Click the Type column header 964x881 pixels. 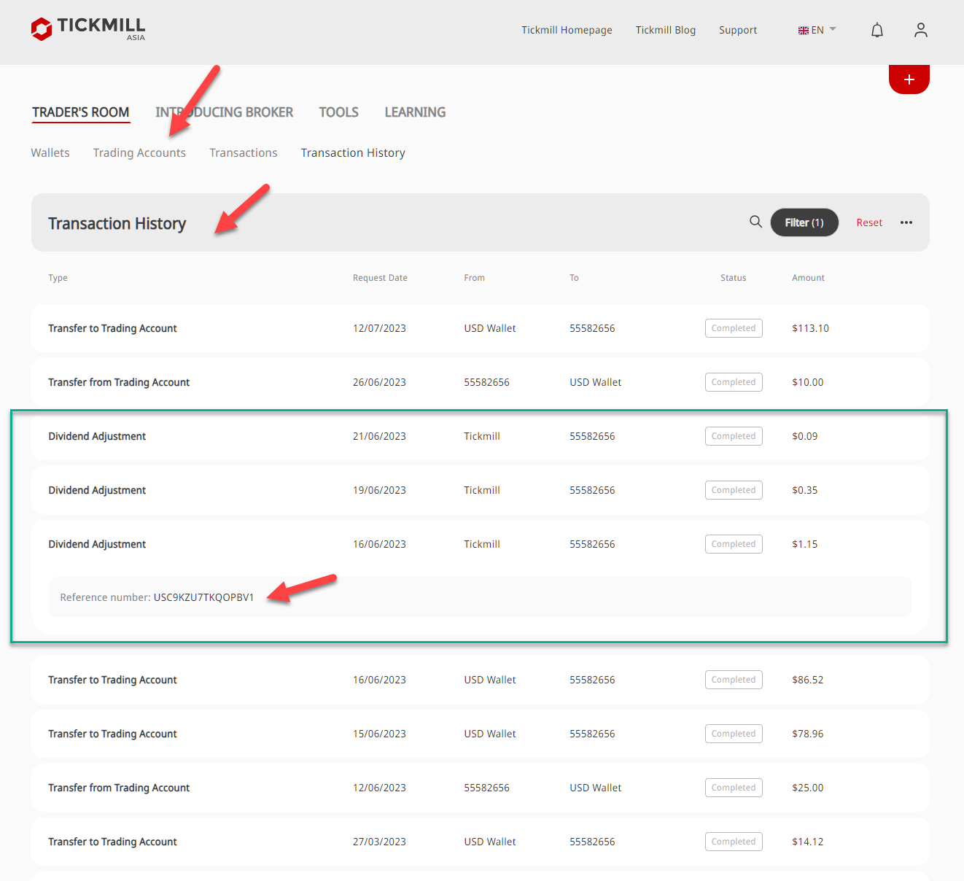pyautogui.click(x=58, y=278)
